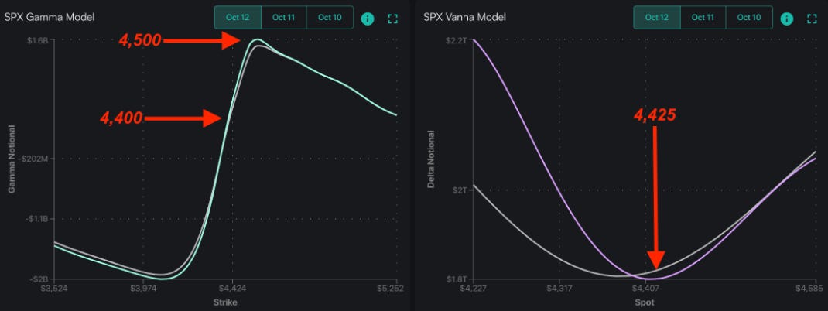Show Oct 10 data in Gamma Model

click(x=329, y=17)
